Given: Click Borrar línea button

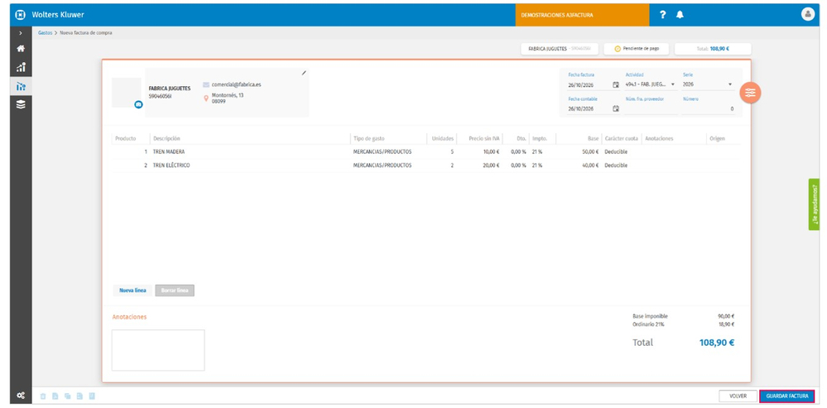Looking at the screenshot, I should click(175, 290).
